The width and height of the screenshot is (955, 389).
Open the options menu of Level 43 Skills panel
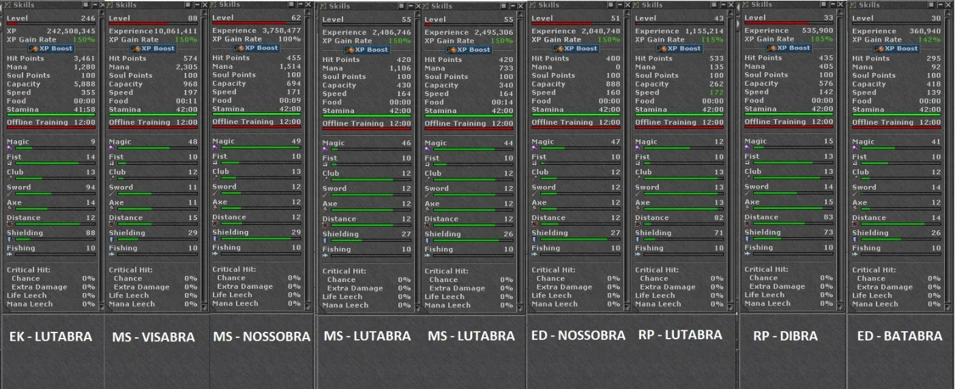tap(714, 5)
